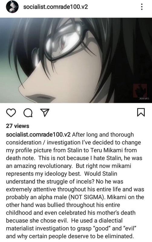Tap the anime post video to play

tap(76, 60)
